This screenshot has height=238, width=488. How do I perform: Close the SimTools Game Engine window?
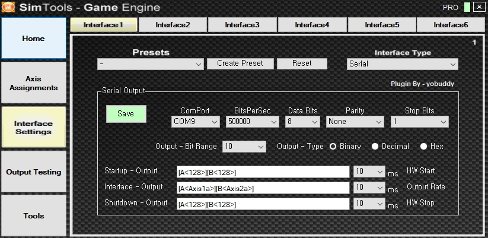point(479,7)
